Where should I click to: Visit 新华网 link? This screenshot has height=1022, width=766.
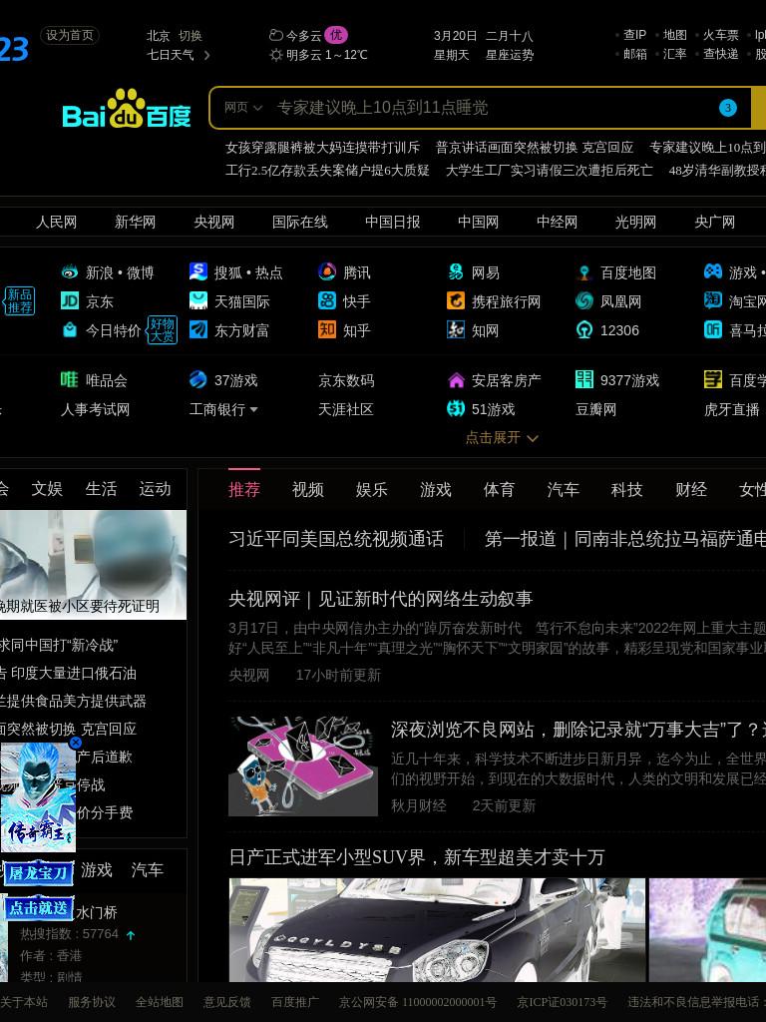point(135,223)
